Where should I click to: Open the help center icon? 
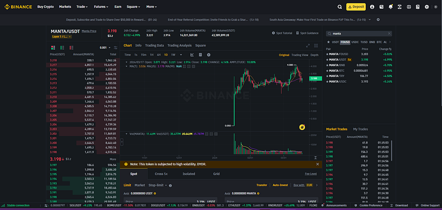(x=418, y=7)
